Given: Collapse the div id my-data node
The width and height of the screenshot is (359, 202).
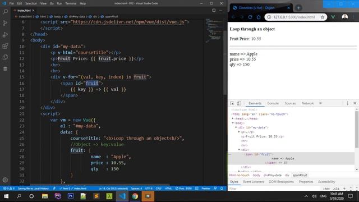Looking at the screenshot, I should (236, 127).
